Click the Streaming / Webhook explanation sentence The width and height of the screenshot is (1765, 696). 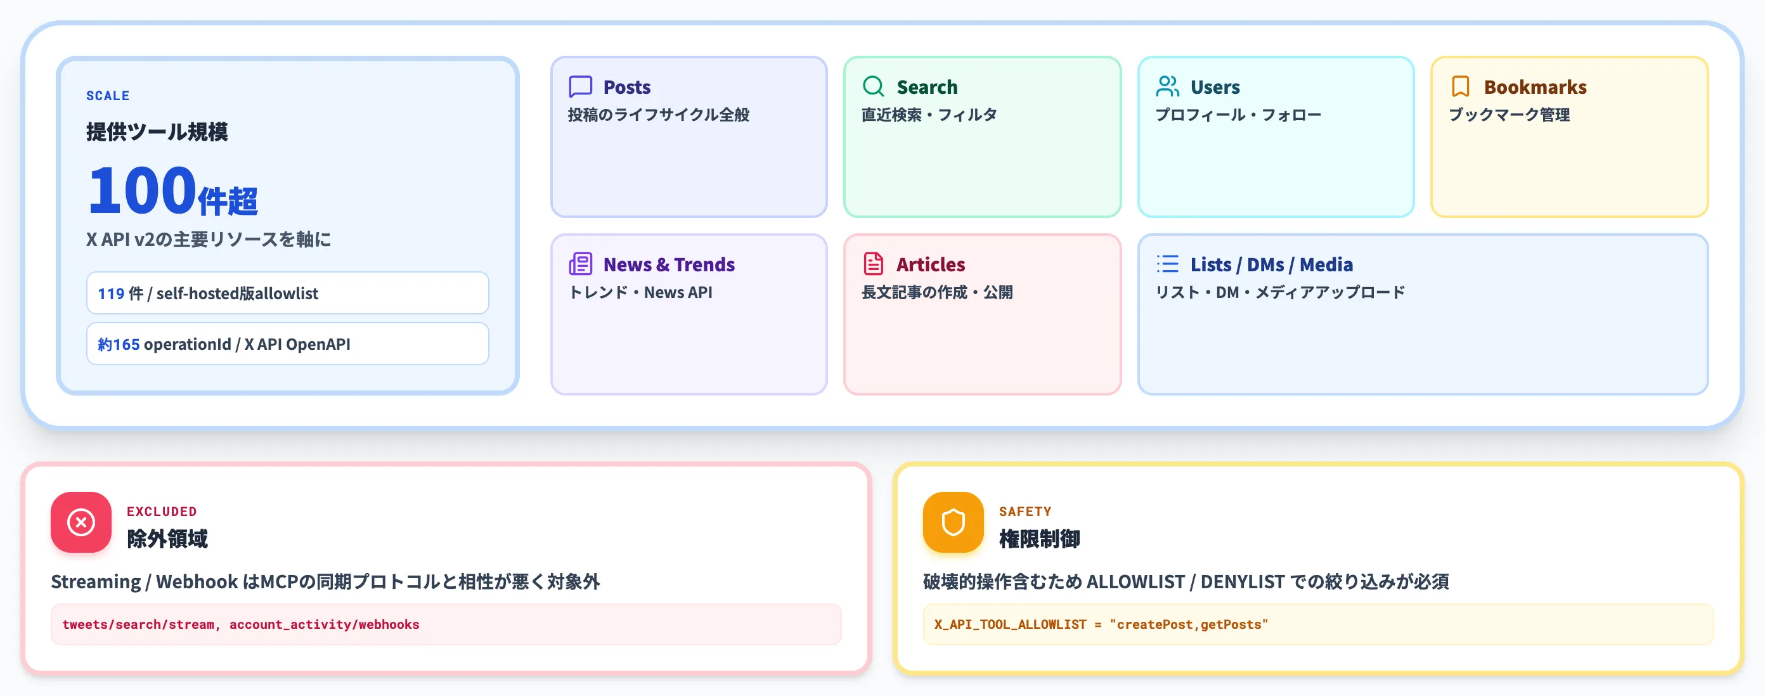(325, 582)
